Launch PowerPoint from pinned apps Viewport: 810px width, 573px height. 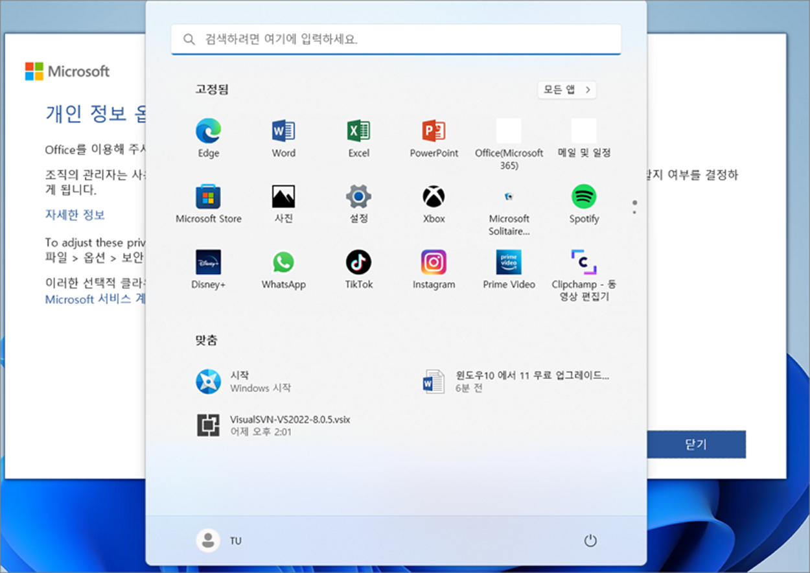click(x=434, y=139)
